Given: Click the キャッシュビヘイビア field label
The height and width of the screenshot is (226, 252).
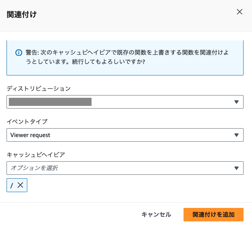Looking at the screenshot, I should tap(36, 155).
